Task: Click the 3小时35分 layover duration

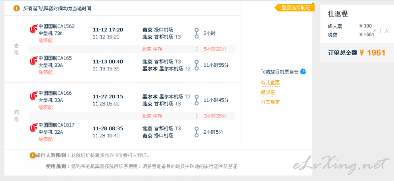Action: pyautogui.click(x=215, y=116)
